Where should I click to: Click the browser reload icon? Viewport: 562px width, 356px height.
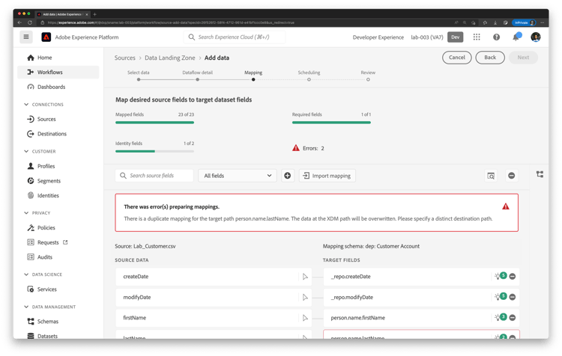point(30,22)
